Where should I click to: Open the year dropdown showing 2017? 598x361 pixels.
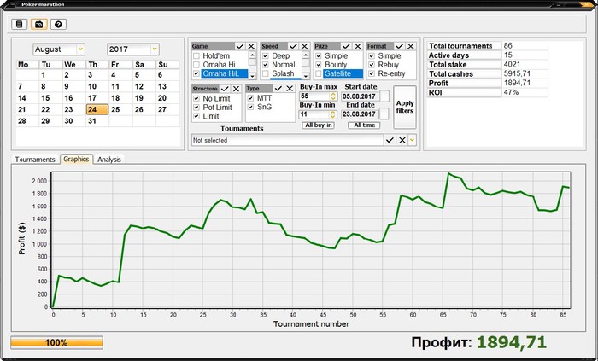155,49
